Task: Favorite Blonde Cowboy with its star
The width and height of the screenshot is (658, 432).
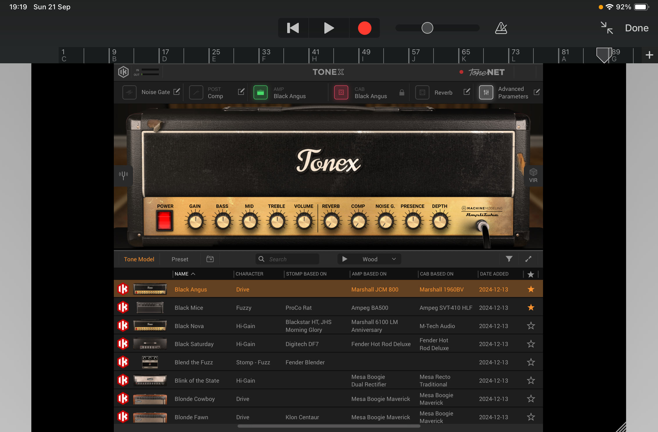Action: [531, 399]
